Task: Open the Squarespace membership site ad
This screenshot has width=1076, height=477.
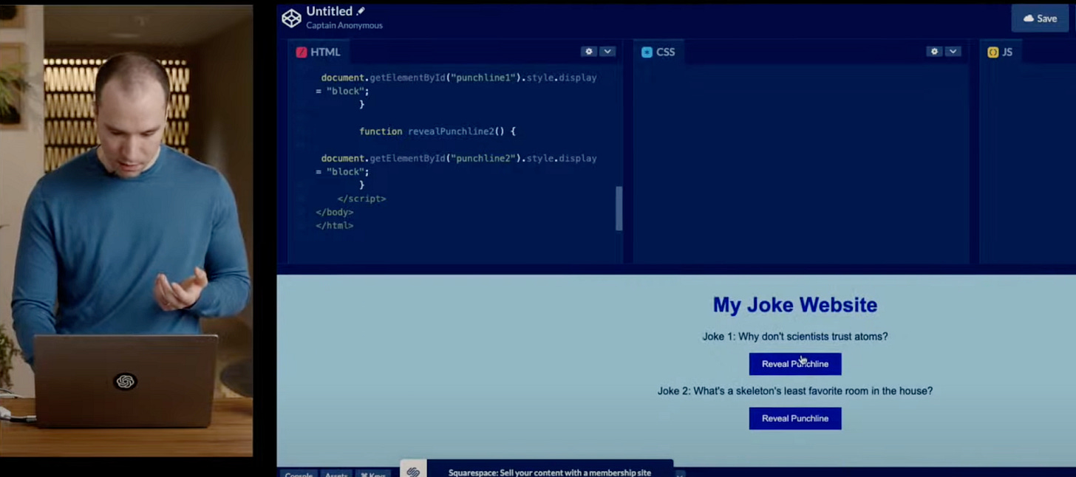Action: 549,472
